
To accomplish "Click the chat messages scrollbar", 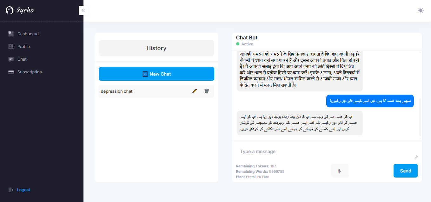I will point(420,117).
